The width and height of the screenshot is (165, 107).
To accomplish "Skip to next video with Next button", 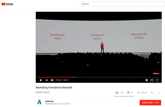I will [x=47, y=80].
